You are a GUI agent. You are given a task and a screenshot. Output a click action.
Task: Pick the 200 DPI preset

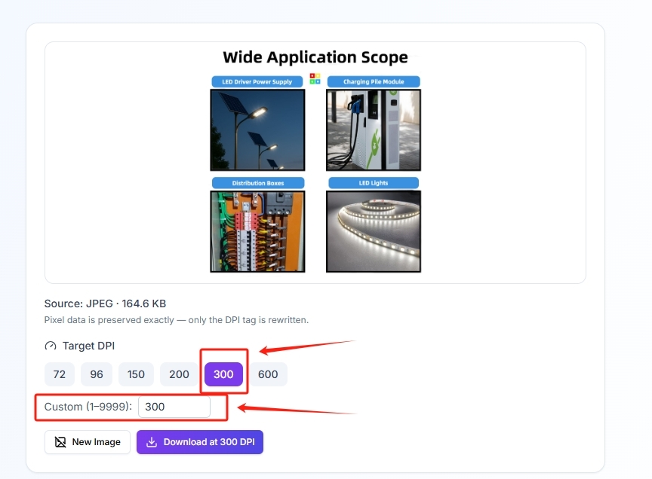[x=179, y=374]
